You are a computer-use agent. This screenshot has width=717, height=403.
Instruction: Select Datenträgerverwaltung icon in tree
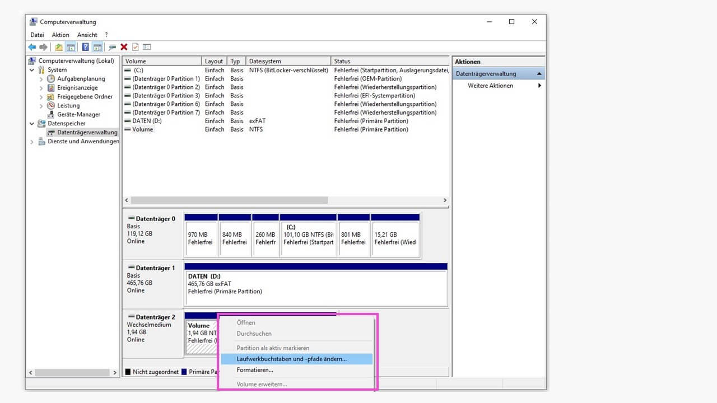(51, 132)
